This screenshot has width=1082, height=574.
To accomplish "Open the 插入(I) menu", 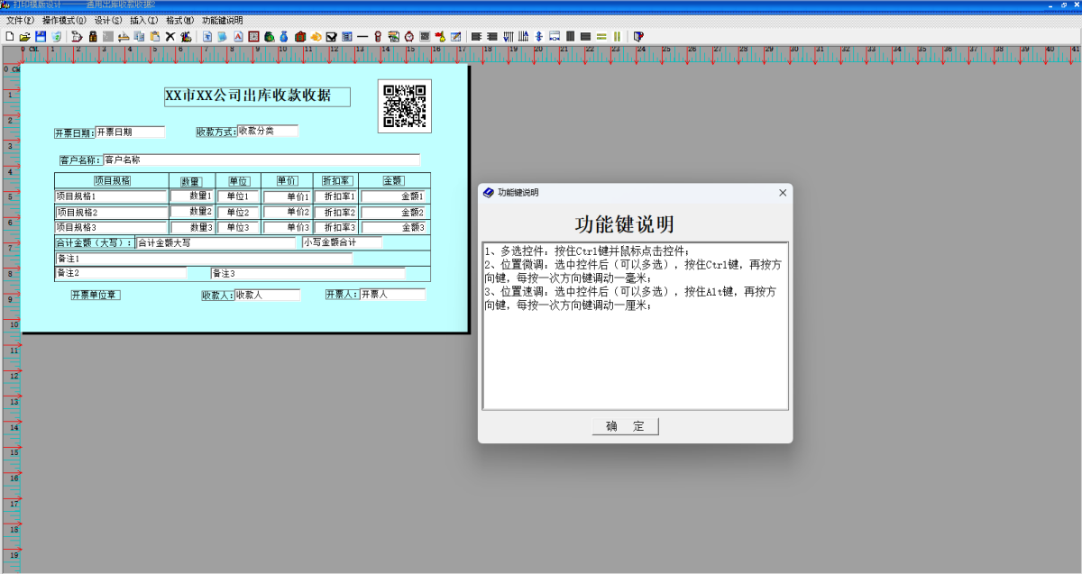I will [143, 20].
